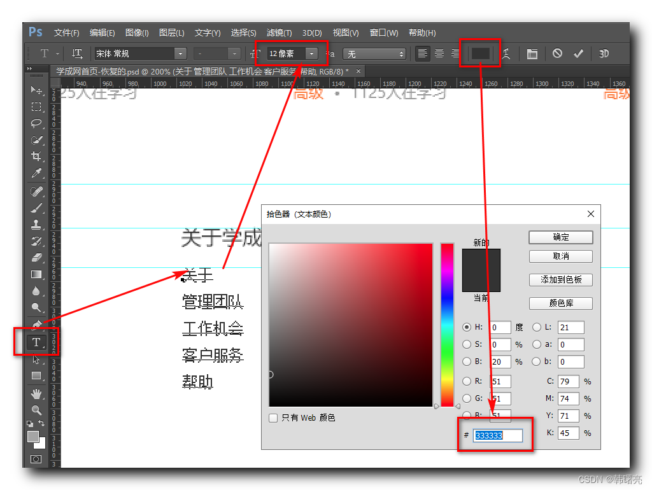Open the 12像素 font size dropdown
The height and width of the screenshot is (490, 652).
[311, 53]
